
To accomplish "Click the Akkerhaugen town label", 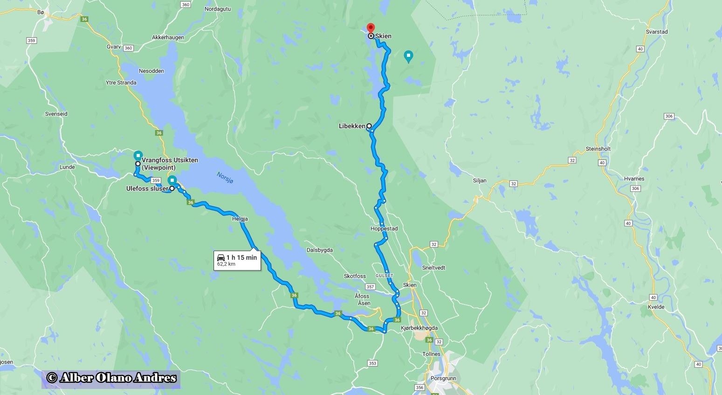I will 168,37.
